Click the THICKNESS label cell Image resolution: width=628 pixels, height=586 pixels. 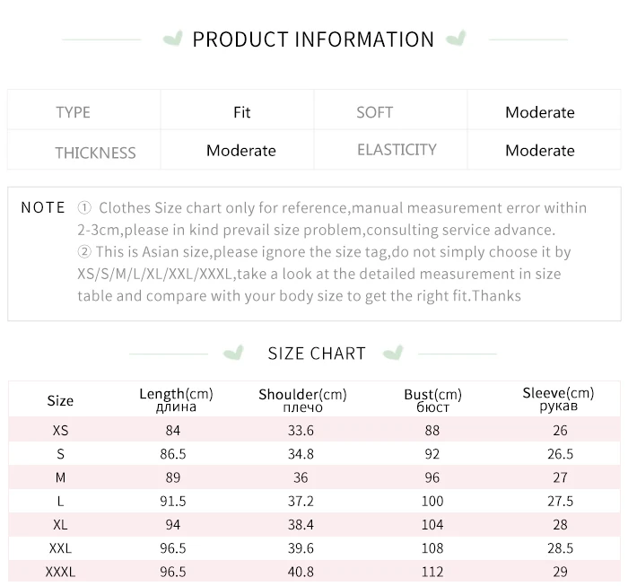pos(84,149)
